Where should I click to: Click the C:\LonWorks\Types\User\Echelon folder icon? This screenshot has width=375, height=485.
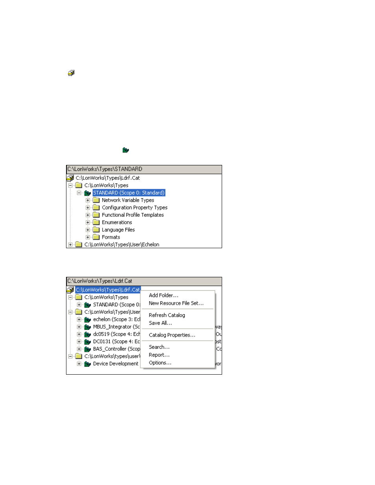coord(79,245)
